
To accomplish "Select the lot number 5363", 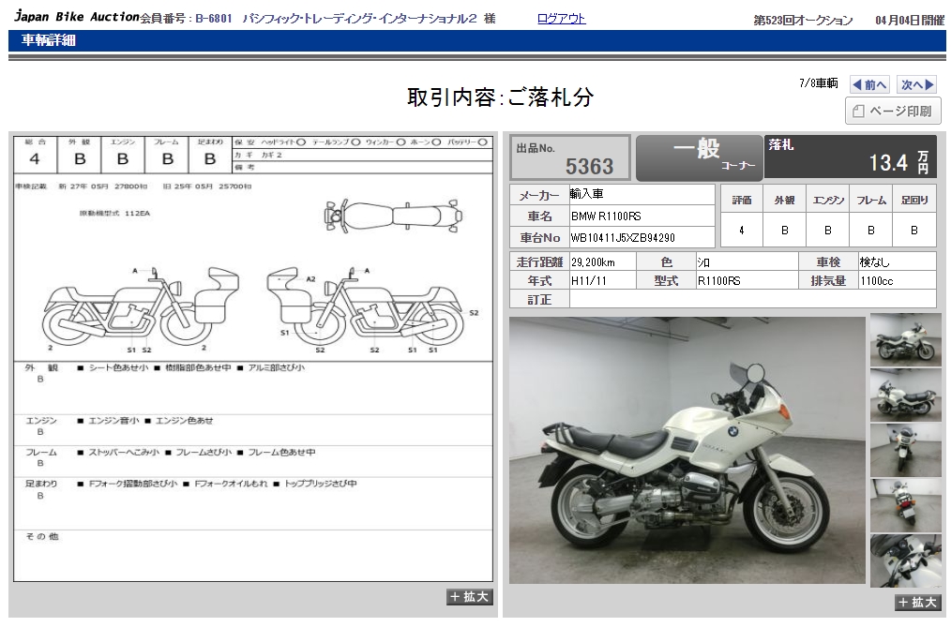I will [x=589, y=166].
